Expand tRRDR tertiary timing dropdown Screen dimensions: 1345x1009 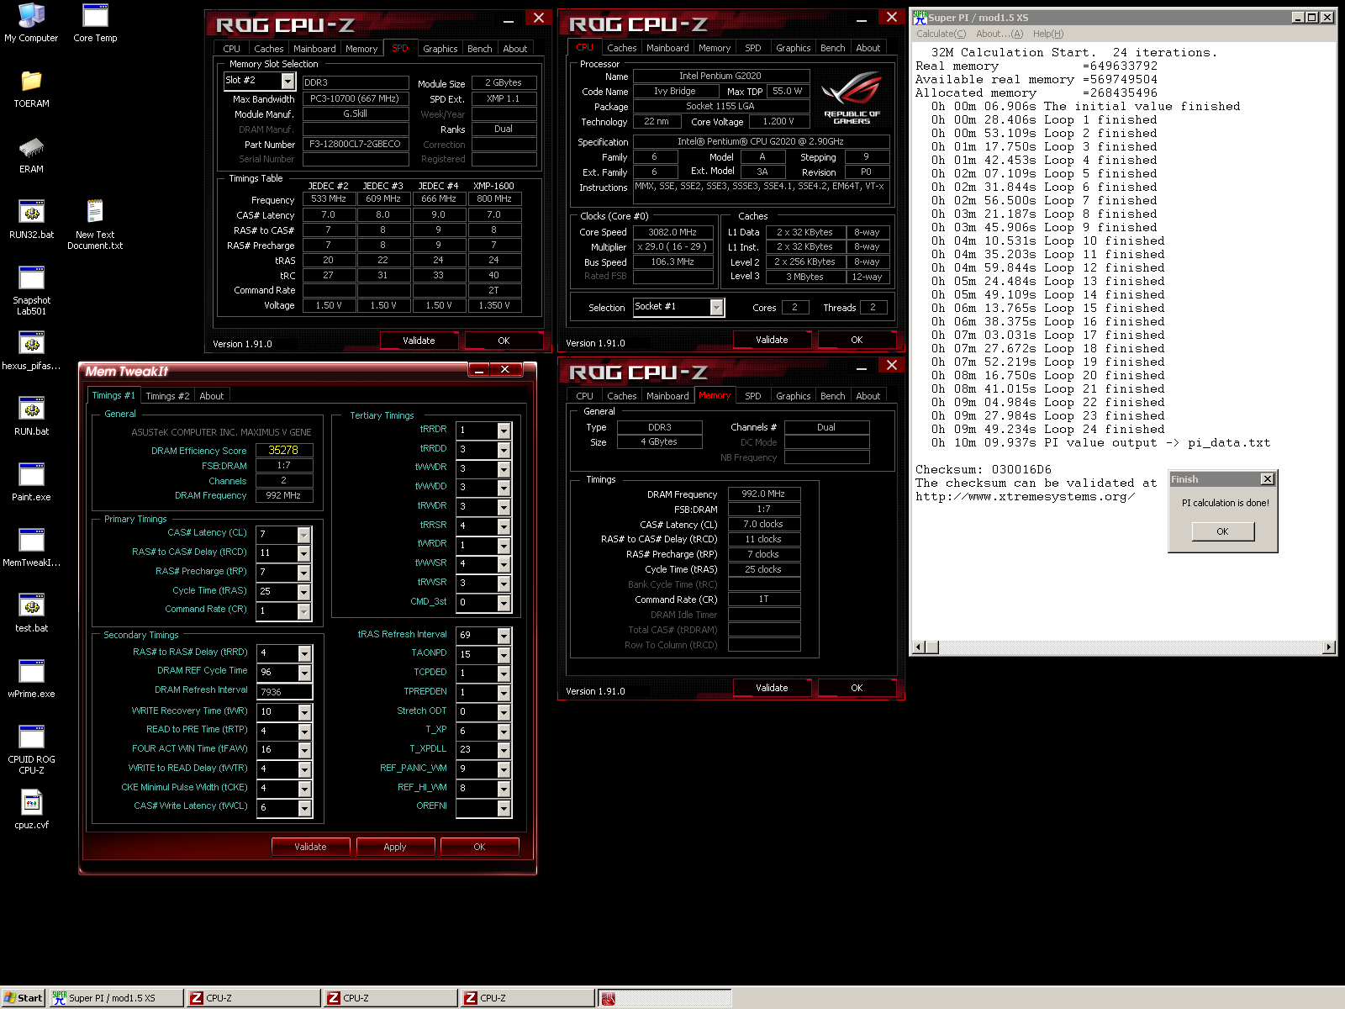[x=504, y=431]
